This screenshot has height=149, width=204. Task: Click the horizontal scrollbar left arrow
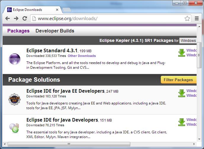pyautogui.click(x=5, y=144)
